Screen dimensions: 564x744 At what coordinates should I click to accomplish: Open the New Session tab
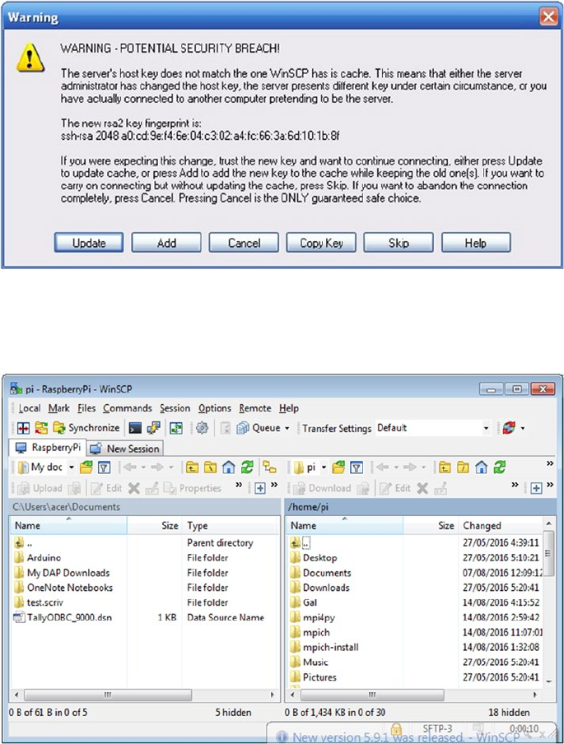pyautogui.click(x=125, y=449)
